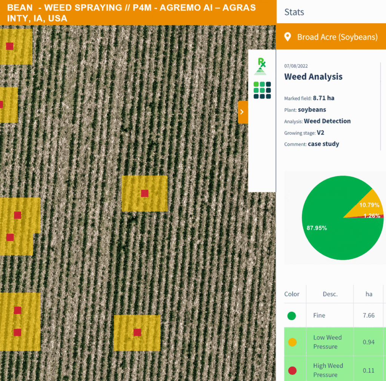The width and height of the screenshot is (386, 381).
Task: Open the Stats tab heading
Action: coord(294,12)
